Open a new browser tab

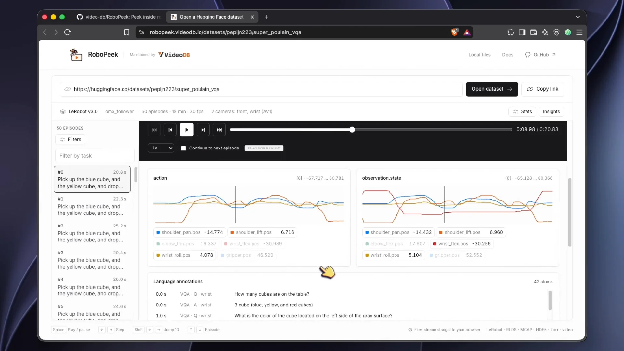tap(266, 17)
